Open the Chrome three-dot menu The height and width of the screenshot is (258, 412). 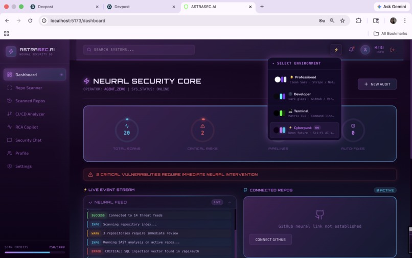pos(405,20)
